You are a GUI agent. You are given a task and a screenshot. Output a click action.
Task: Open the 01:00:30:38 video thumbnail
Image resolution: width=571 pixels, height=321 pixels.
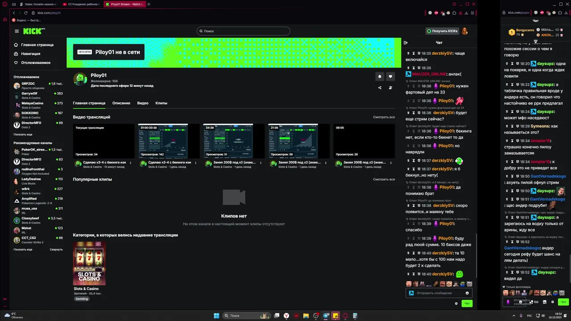[x=169, y=141]
